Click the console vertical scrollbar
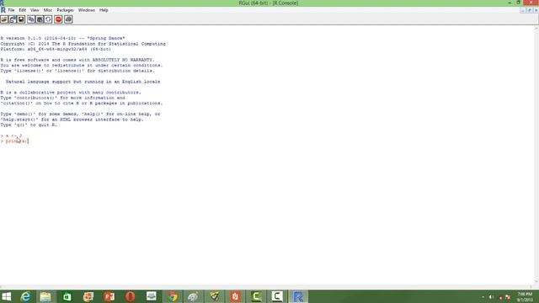Image resolution: width=539 pixels, height=303 pixels. pos(536,155)
